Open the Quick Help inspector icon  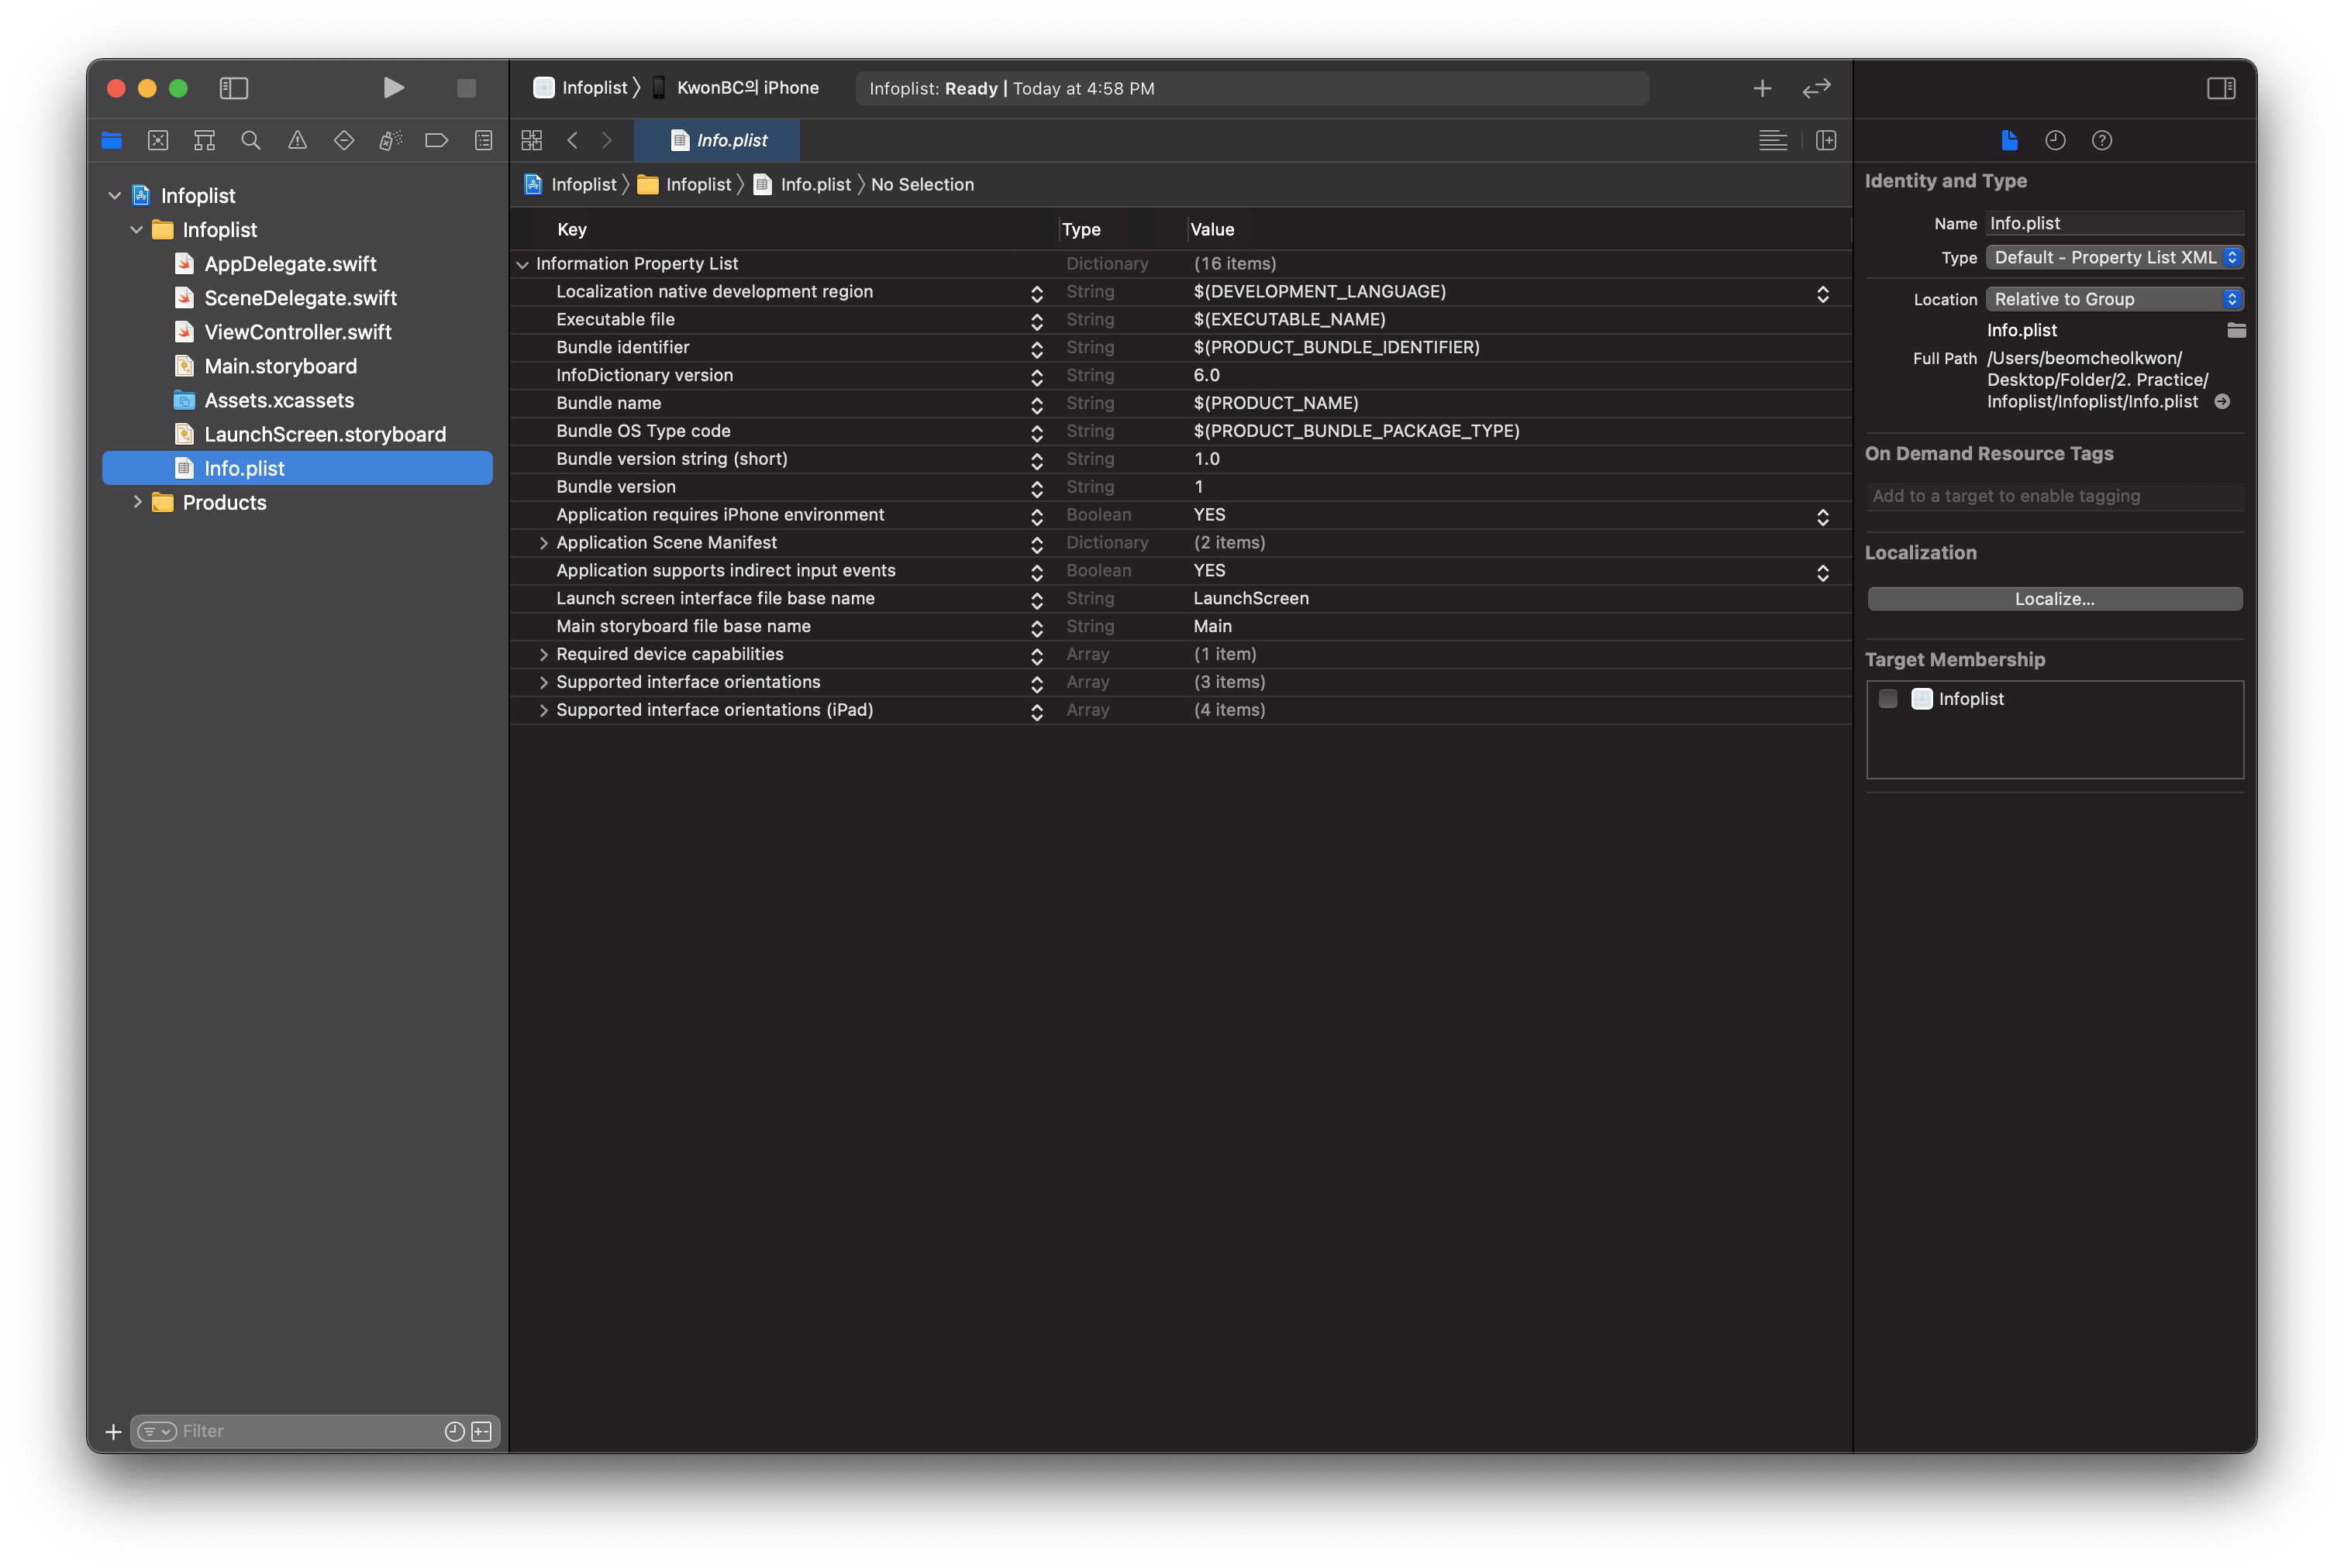point(2102,140)
